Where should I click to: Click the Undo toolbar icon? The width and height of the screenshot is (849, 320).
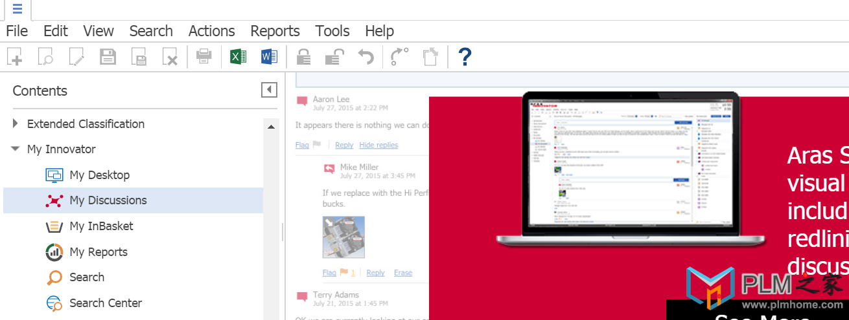click(x=366, y=57)
